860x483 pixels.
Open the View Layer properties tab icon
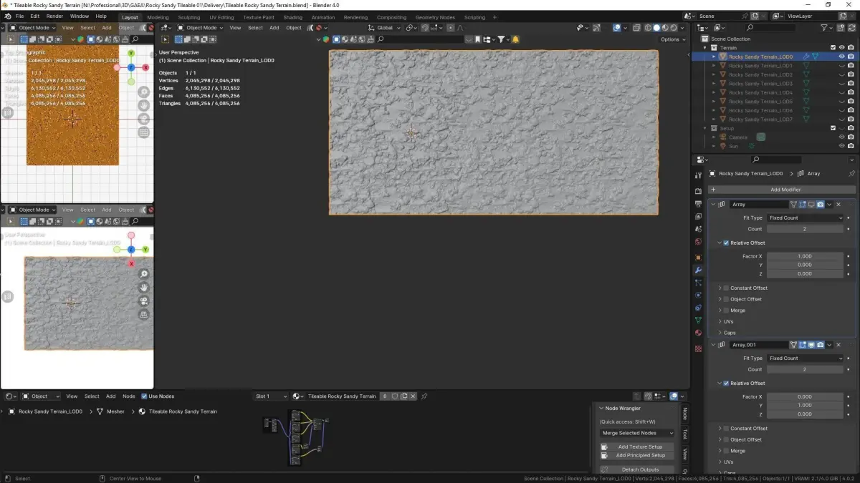click(698, 216)
